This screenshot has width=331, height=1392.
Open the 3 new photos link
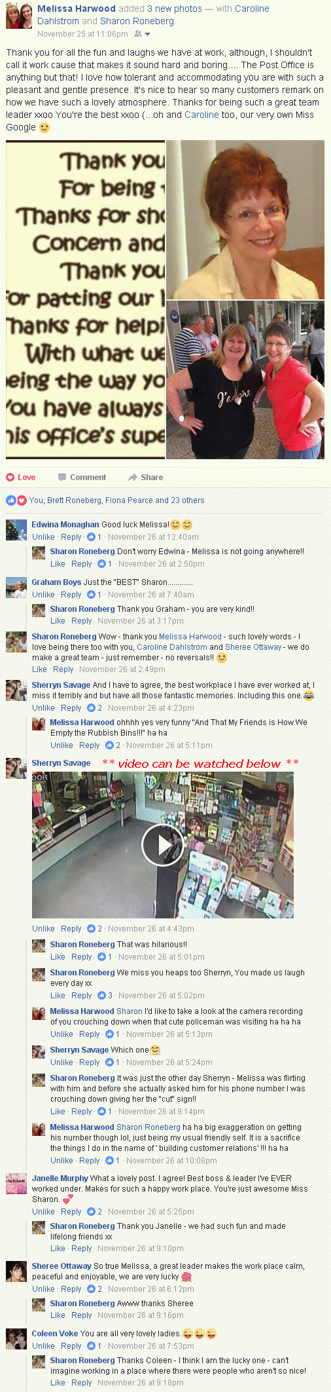174,9
